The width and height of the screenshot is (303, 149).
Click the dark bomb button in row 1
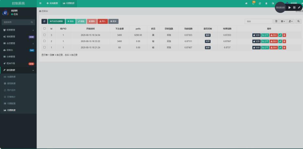(x=257, y=47)
